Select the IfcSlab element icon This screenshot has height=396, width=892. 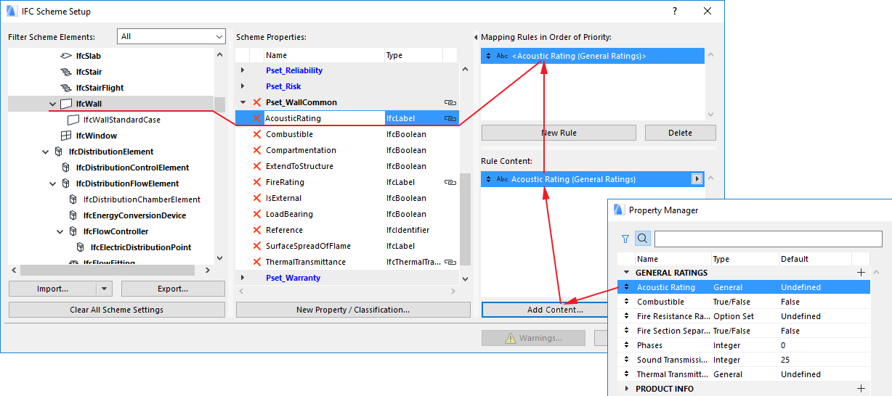click(66, 56)
